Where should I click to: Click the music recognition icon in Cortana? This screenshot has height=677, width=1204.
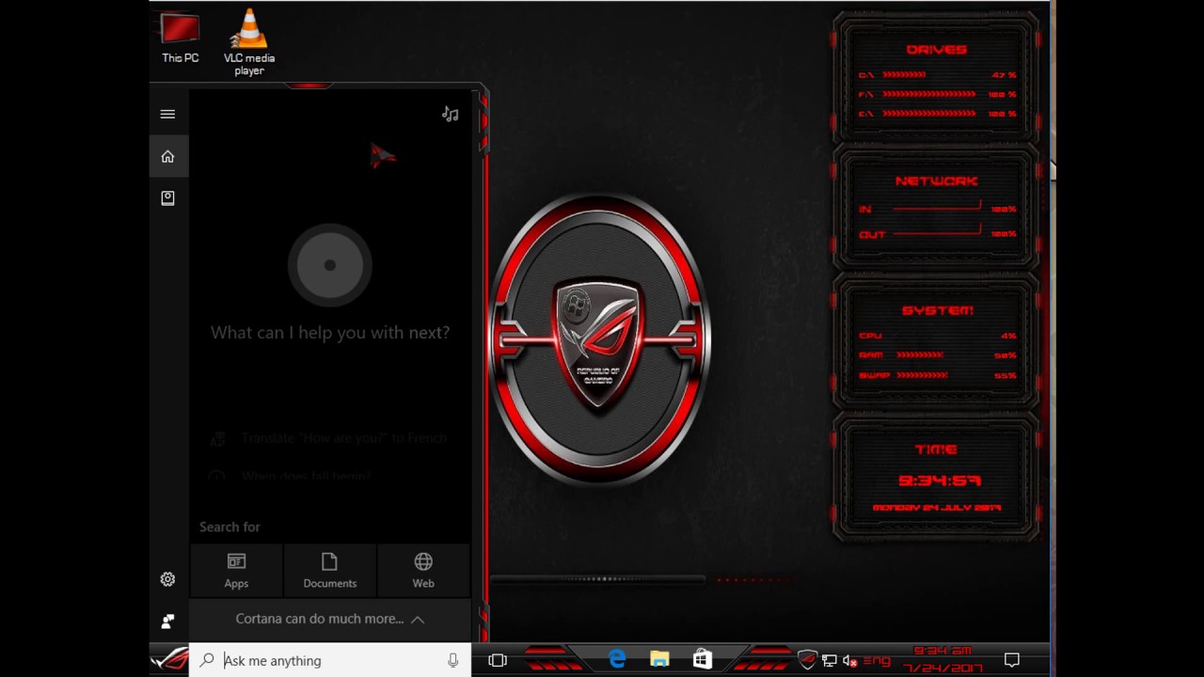point(451,114)
